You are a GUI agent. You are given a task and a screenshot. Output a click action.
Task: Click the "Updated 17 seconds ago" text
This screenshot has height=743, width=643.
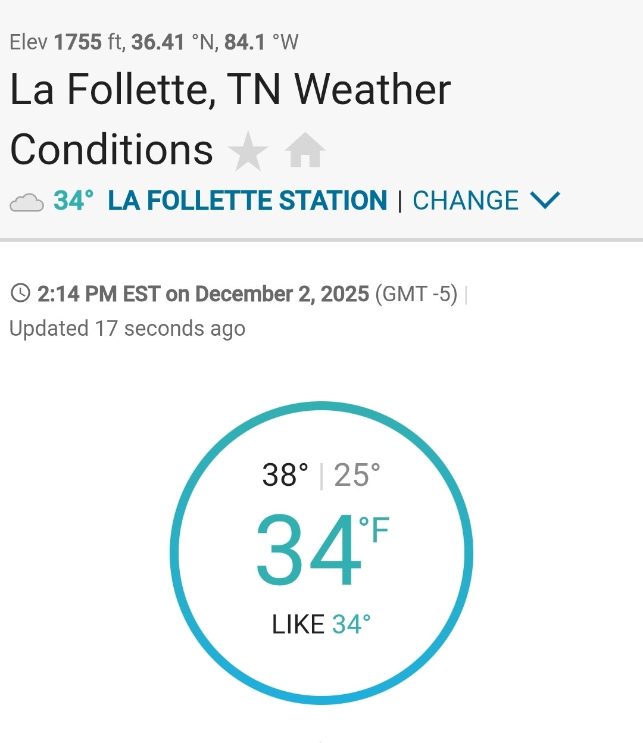pyautogui.click(x=127, y=329)
